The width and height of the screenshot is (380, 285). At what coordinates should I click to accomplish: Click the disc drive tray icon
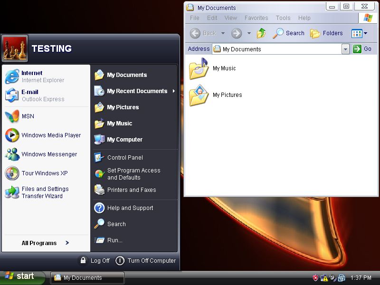tap(333, 278)
